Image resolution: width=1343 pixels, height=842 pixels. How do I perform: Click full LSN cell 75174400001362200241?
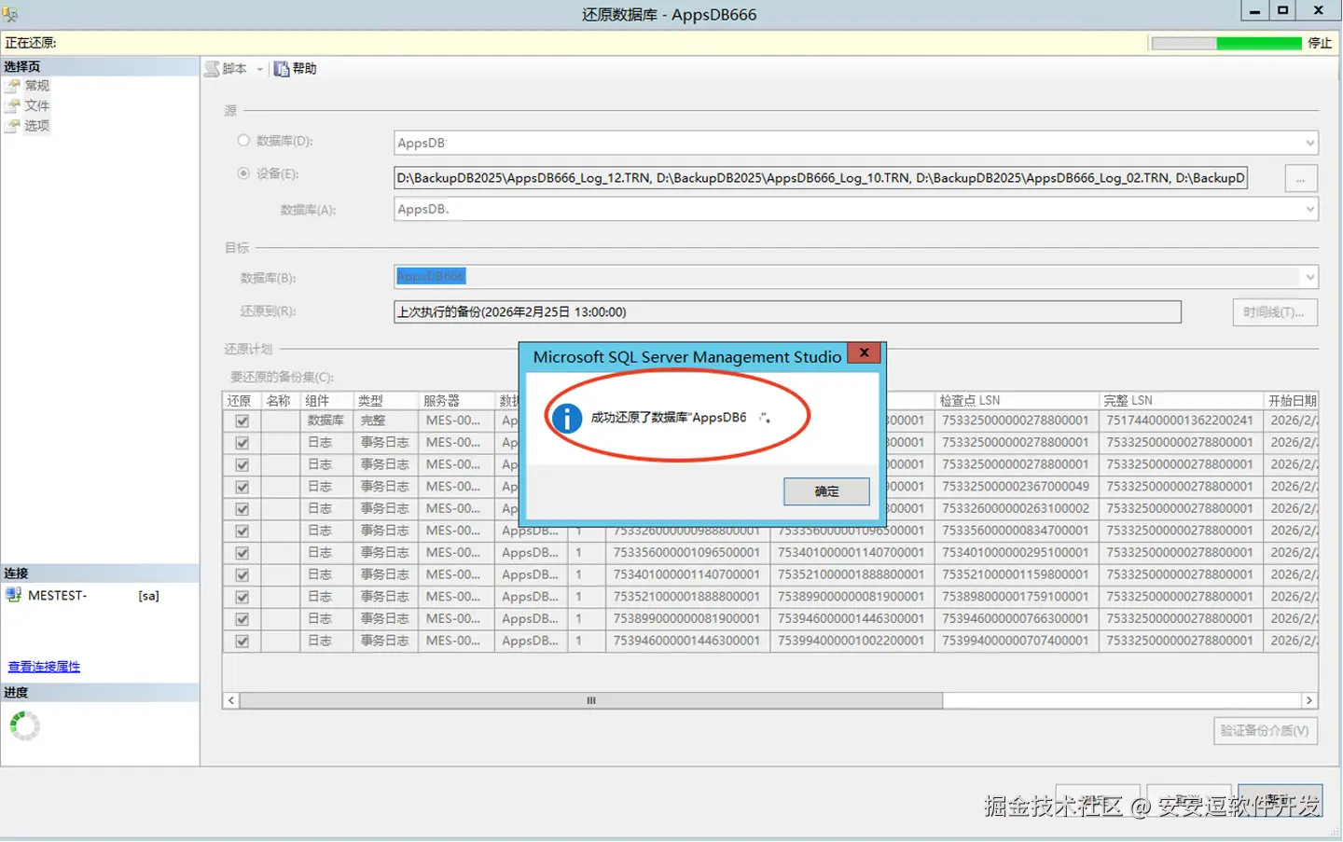click(x=1180, y=421)
